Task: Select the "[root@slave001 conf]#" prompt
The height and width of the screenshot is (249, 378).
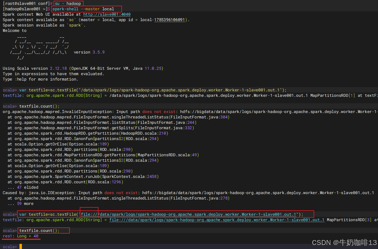Action: point(28,4)
